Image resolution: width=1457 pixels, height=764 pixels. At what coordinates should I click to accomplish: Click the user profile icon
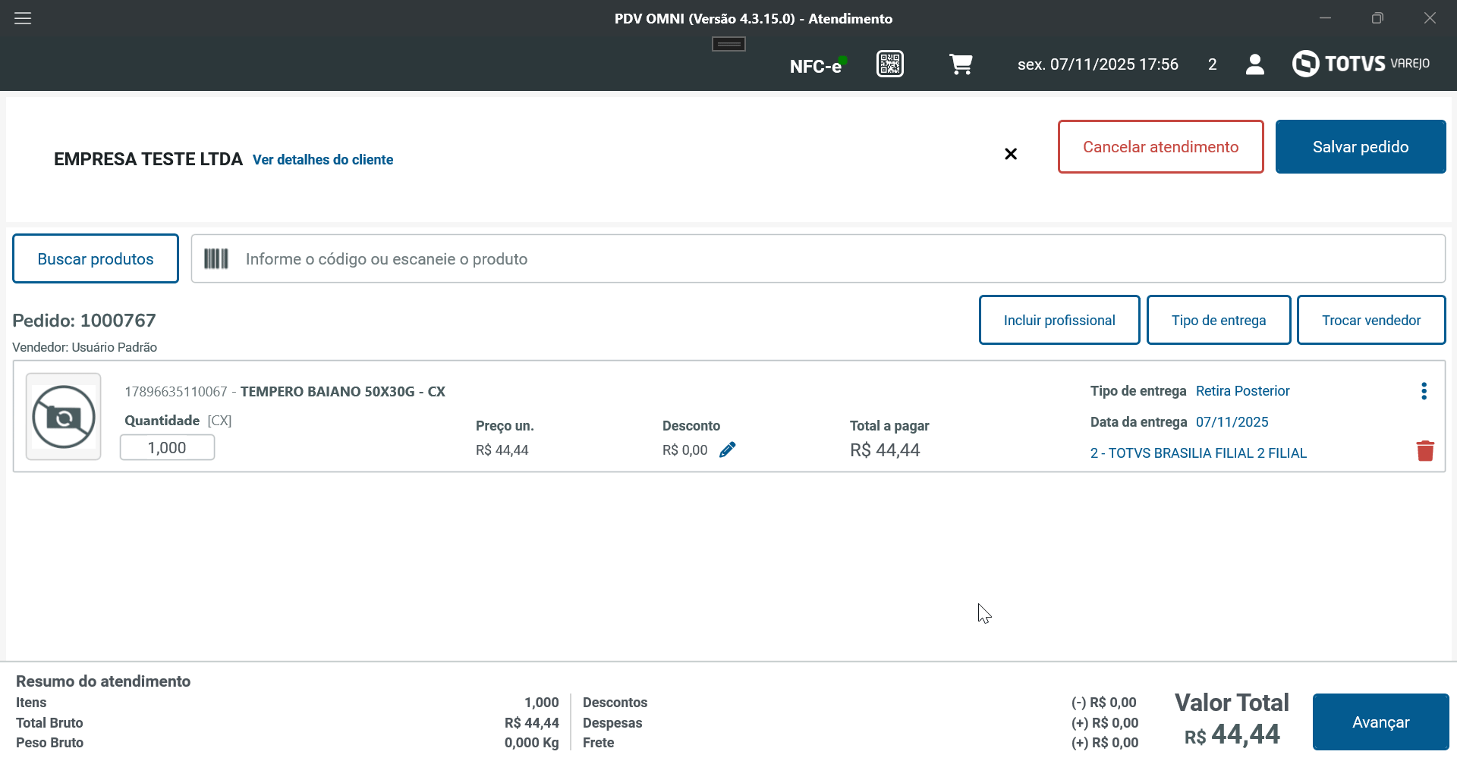(x=1255, y=64)
